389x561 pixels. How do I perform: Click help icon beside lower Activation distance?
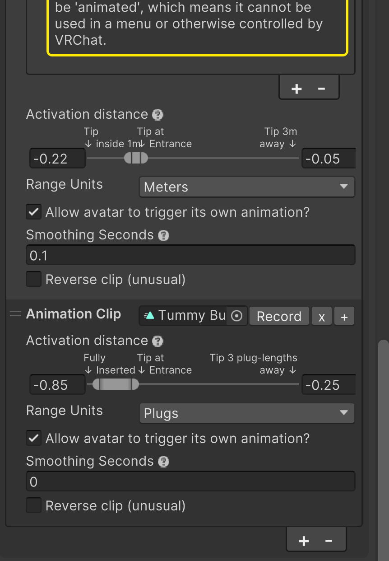pos(157,341)
